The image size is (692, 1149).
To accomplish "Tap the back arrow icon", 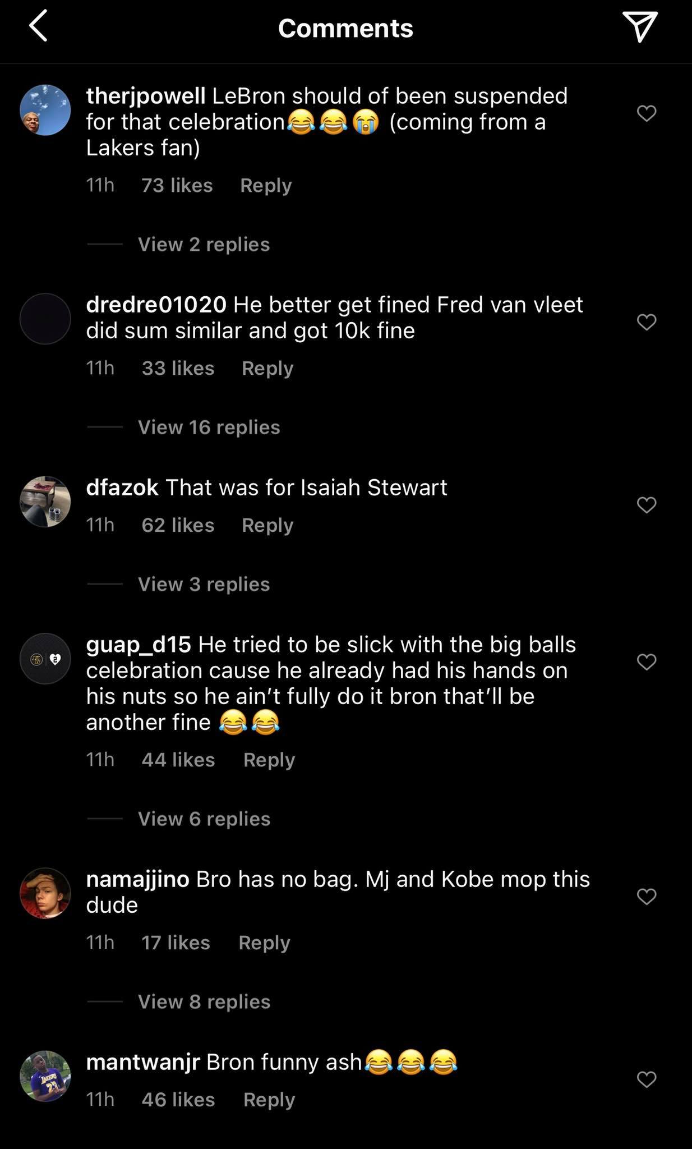I will click(x=38, y=27).
